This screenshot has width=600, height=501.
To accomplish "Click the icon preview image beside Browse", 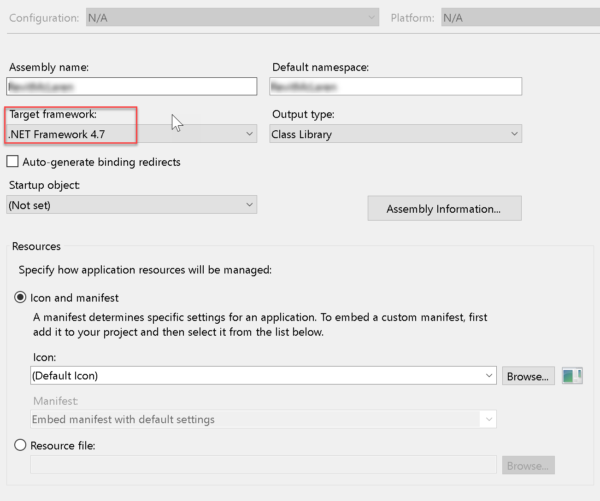I will tap(572, 376).
